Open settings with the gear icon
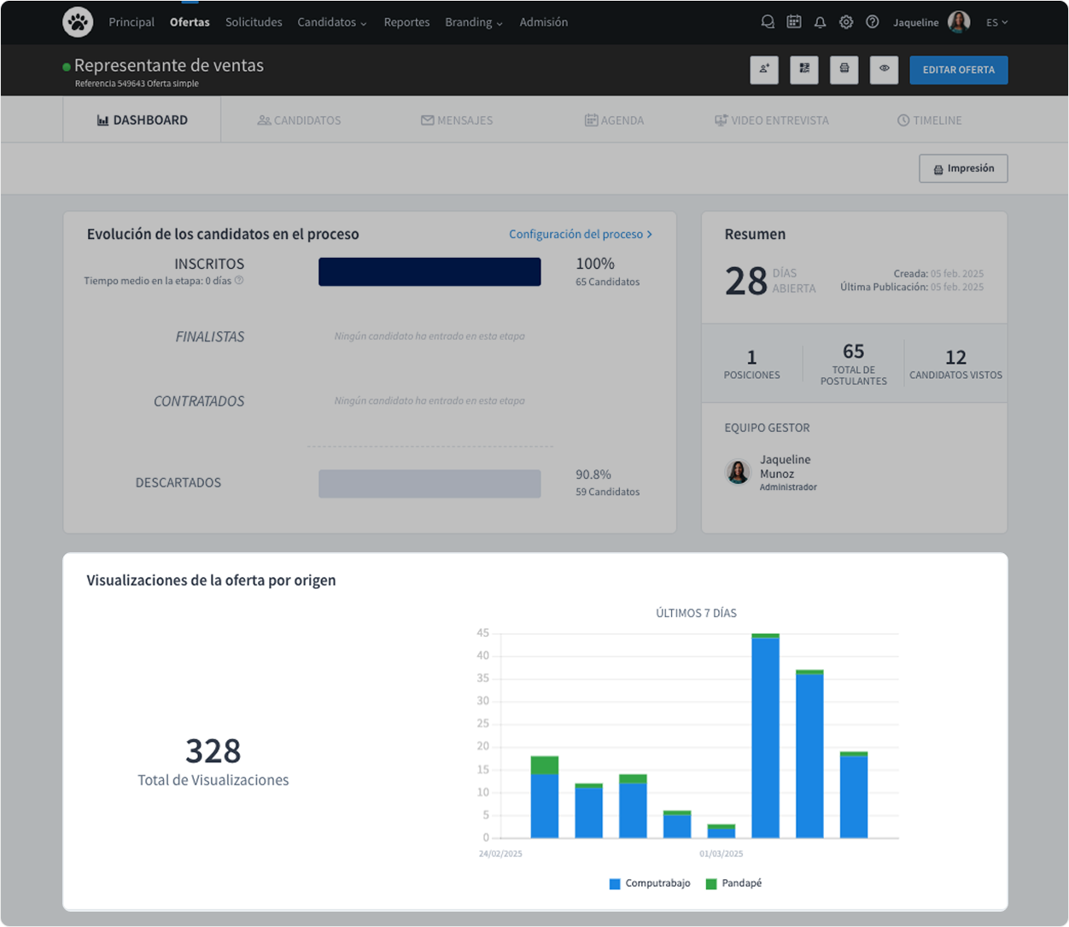Image resolution: width=1069 pixels, height=927 pixels. click(846, 22)
